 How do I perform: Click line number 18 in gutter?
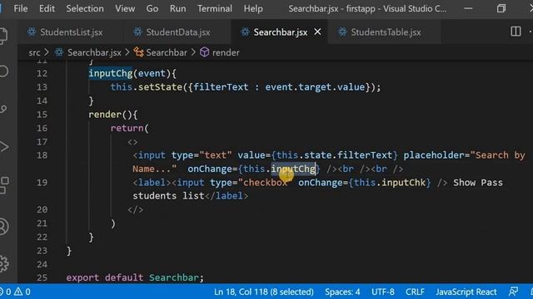(x=42, y=155)
